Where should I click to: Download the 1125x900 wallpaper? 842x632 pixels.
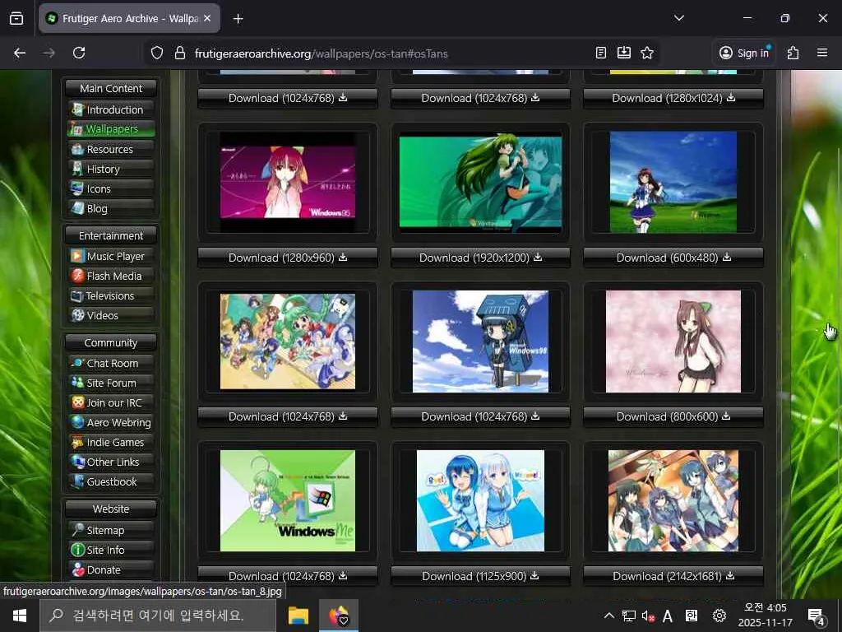tap(480, 576)
